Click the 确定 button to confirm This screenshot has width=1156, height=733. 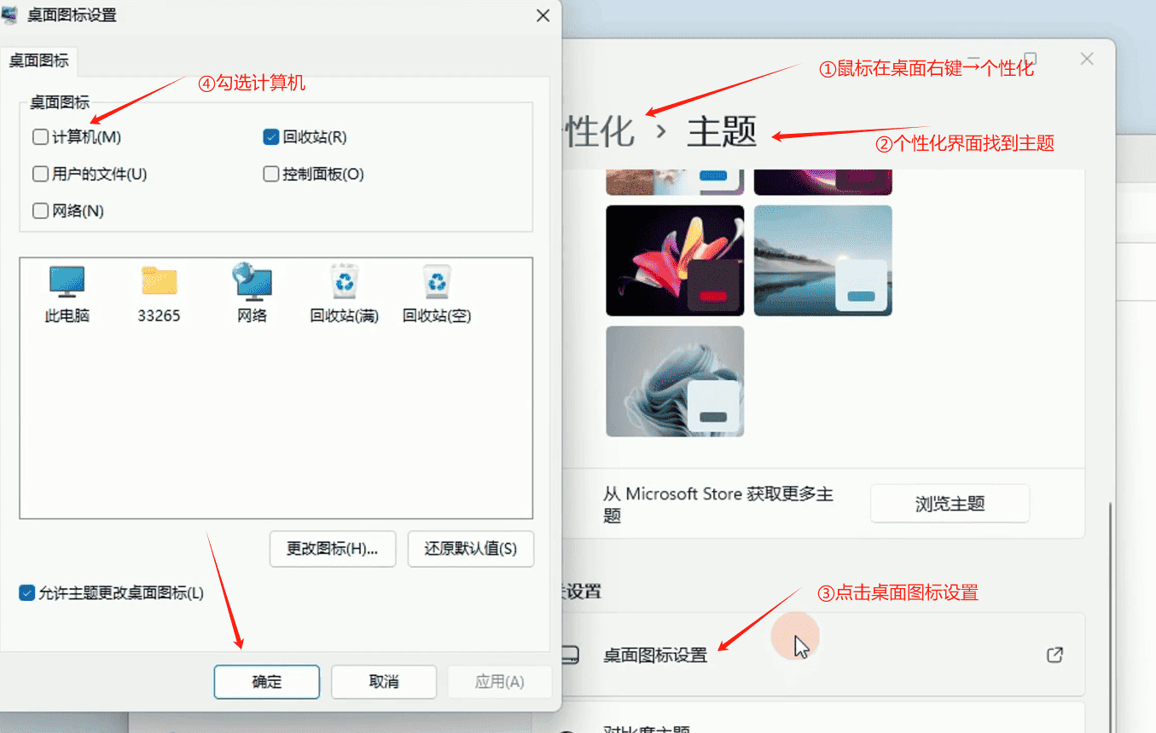pos(266,682)
